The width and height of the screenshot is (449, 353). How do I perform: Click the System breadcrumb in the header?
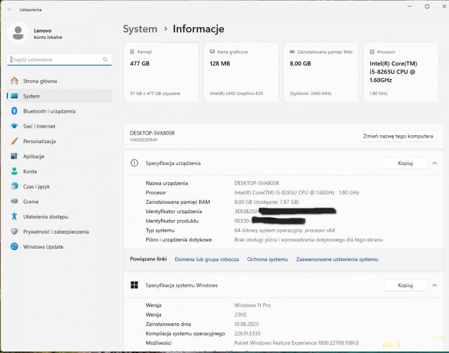(140, 29)
